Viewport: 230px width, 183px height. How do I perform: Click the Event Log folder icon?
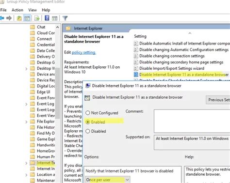click(x=33, y=104)
